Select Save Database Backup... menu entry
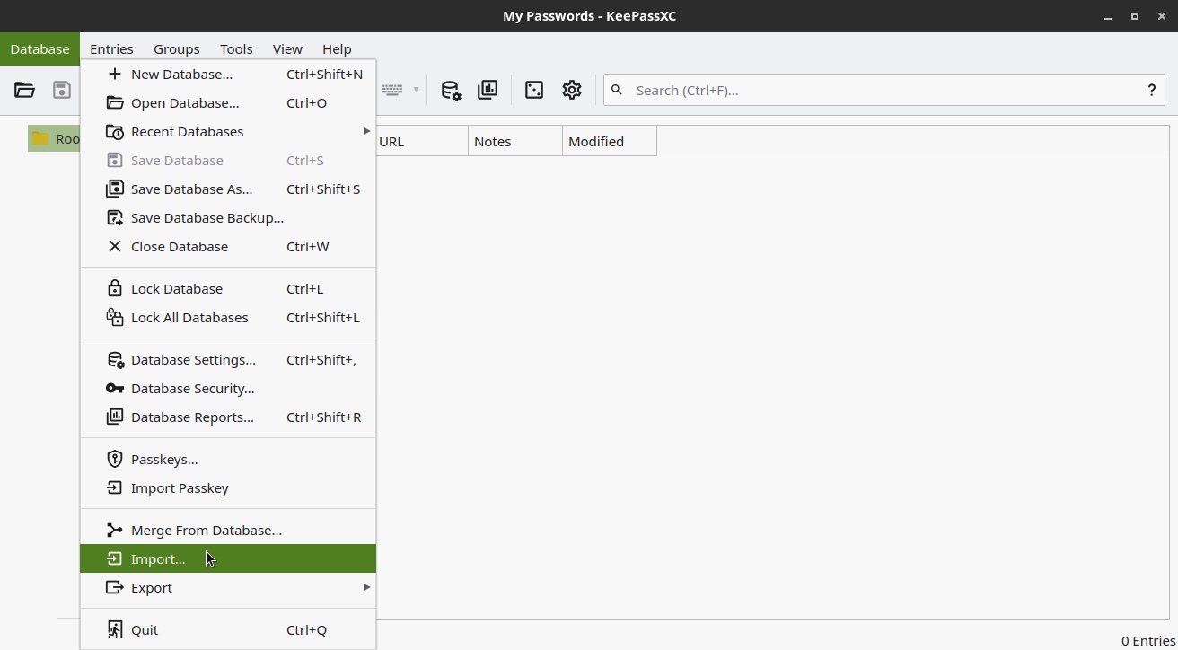 tap(228, 218)
